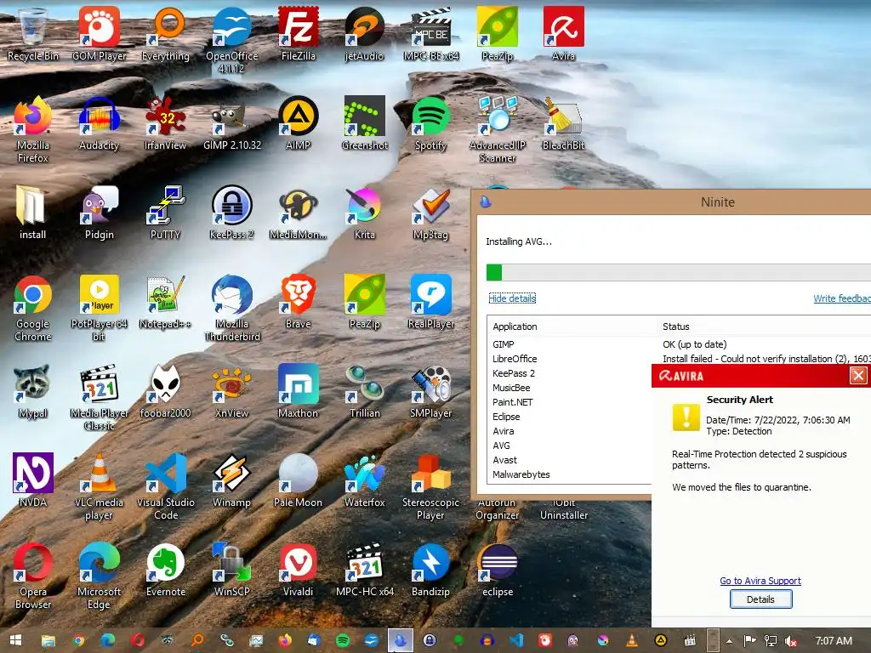Select the Malwarebytes row in Ninite list

(571, 474)
